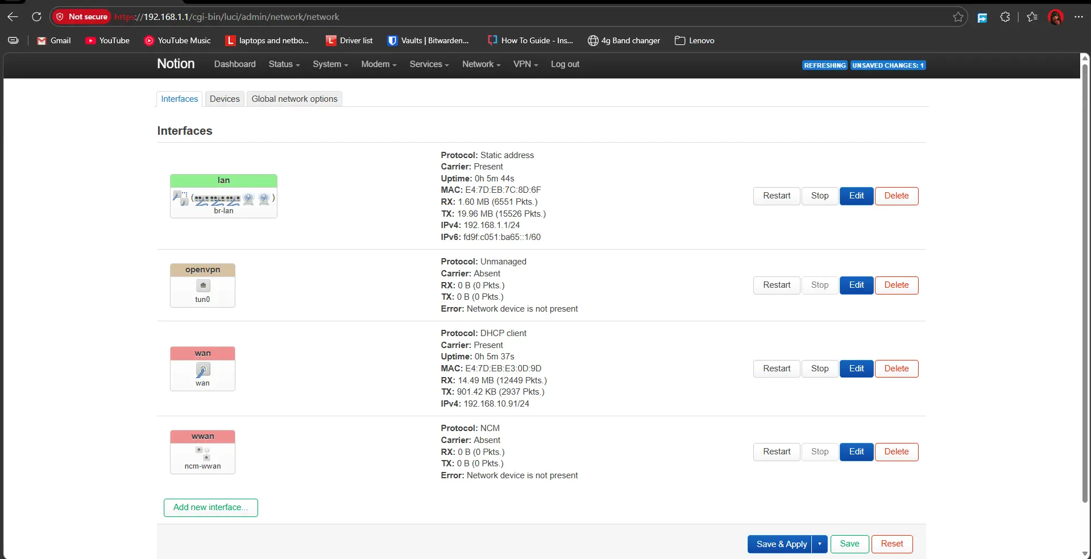The width and height of the screenshot is (1091, 559).
Task: Click the Not secure warning badge
Action: point(81,17)
